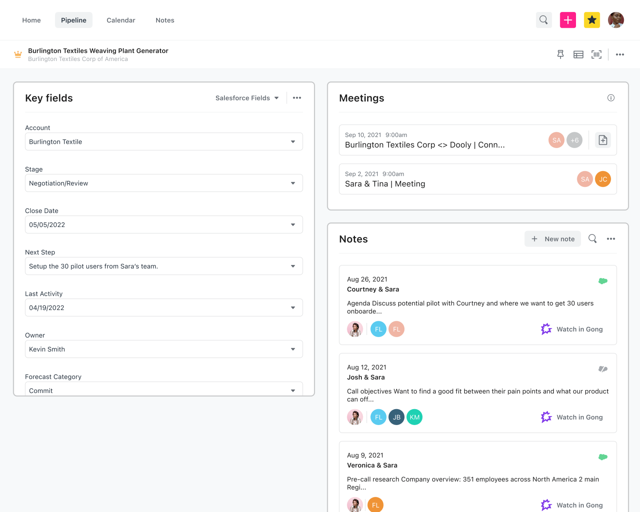Viewport: 640px width, 512px height.
Task: Open the Close Date dropdown
Action: pos(164,224)
